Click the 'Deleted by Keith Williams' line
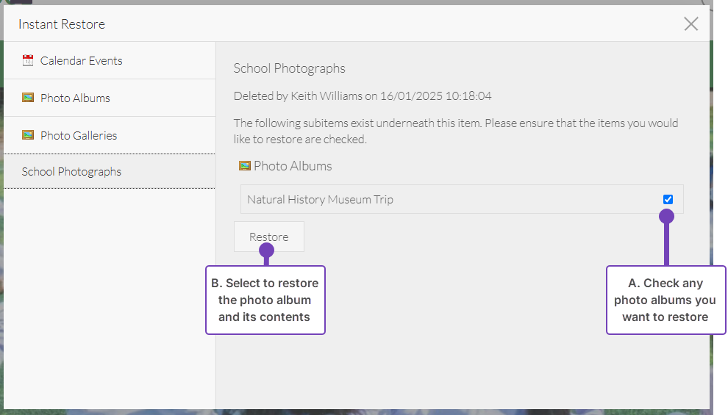 tap(363, 96)
